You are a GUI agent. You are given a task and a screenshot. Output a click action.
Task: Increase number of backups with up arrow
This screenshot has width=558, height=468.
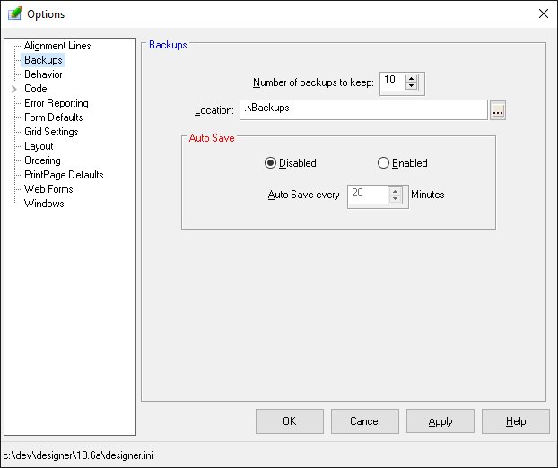click(x=412, y=79)
